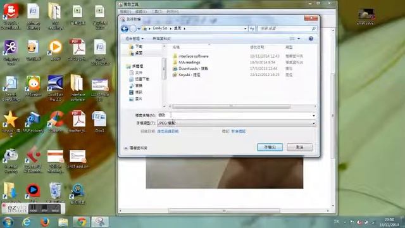The width and height of the screenshot is (405, 228).
Task: Select the Doc1 desktop document icon
Action: coord(99,122)
